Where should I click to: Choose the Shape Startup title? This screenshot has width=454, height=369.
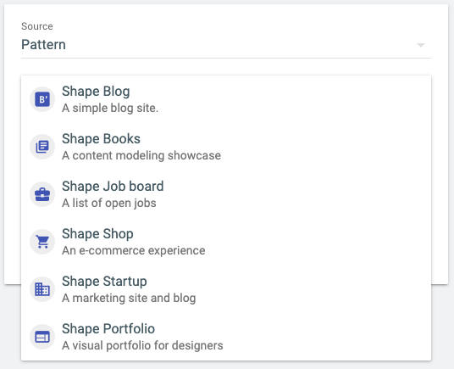pos(104,282)
